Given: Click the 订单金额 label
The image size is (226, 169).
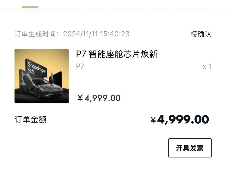Looking at the screenshot, I should (30, 120).
